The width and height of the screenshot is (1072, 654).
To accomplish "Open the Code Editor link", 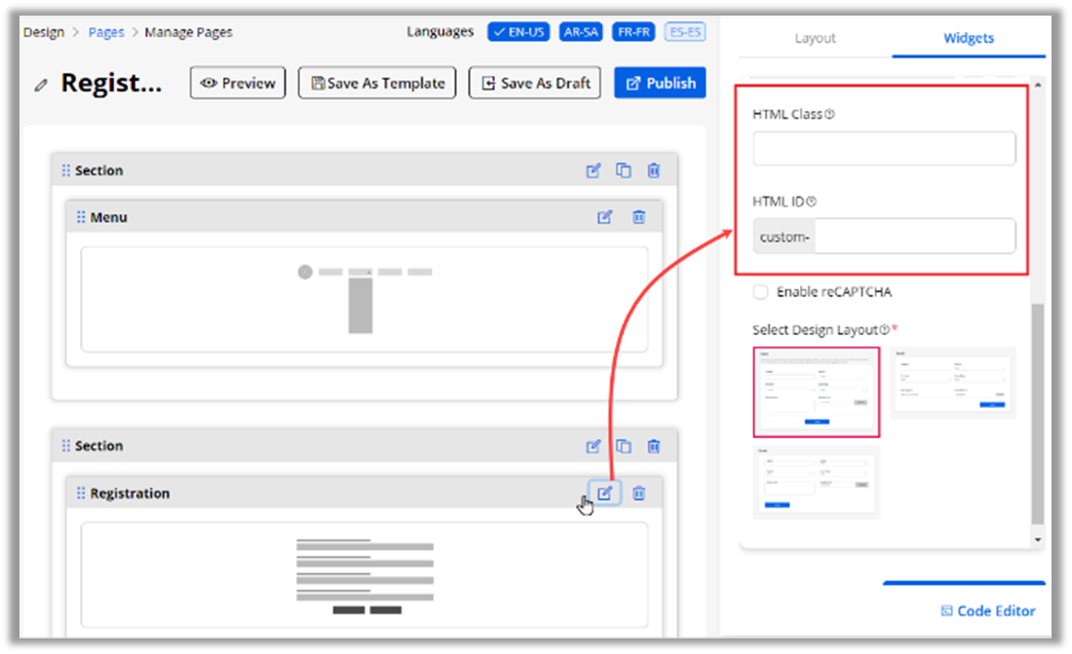I will point(987,611).
